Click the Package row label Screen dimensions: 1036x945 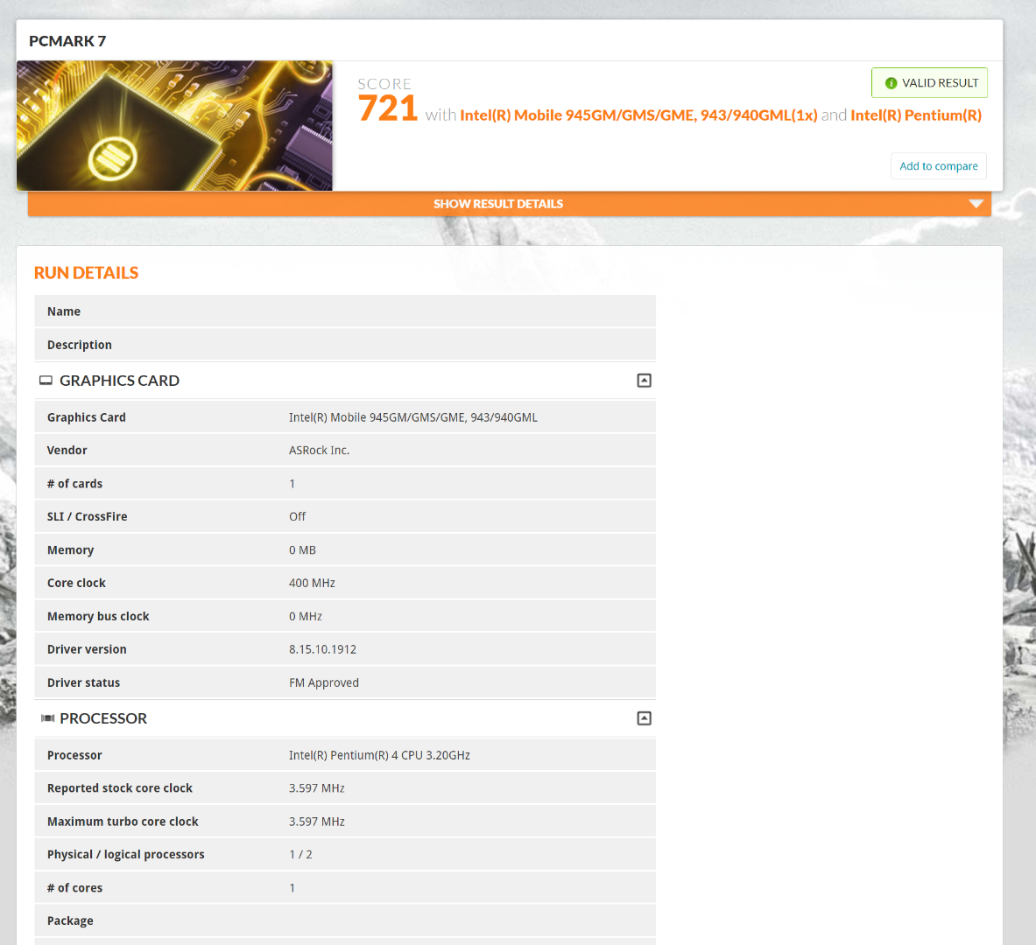pos(70,921)
